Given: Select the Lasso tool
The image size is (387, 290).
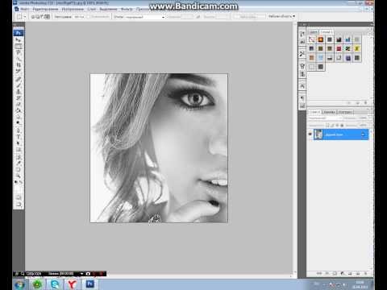Looking at the screenshot, I should click(x=19, y=52).
